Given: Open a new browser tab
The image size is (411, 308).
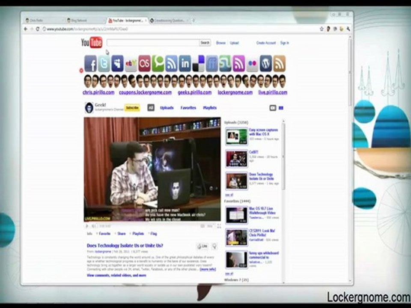Looking at the screenshot, I should (194, 20).
